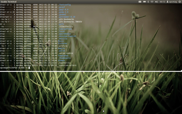Screen dimensions: 182x114
Task: Click the .xsession-errors file name
Action: click(67, 65)
